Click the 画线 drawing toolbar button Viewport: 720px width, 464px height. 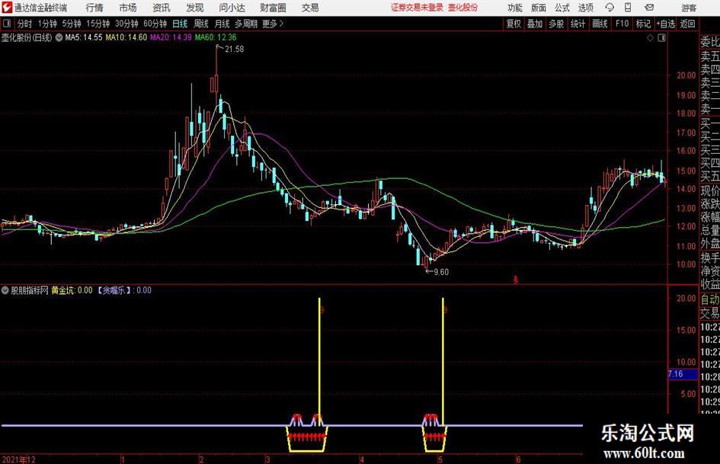click(x=600, y=24)
